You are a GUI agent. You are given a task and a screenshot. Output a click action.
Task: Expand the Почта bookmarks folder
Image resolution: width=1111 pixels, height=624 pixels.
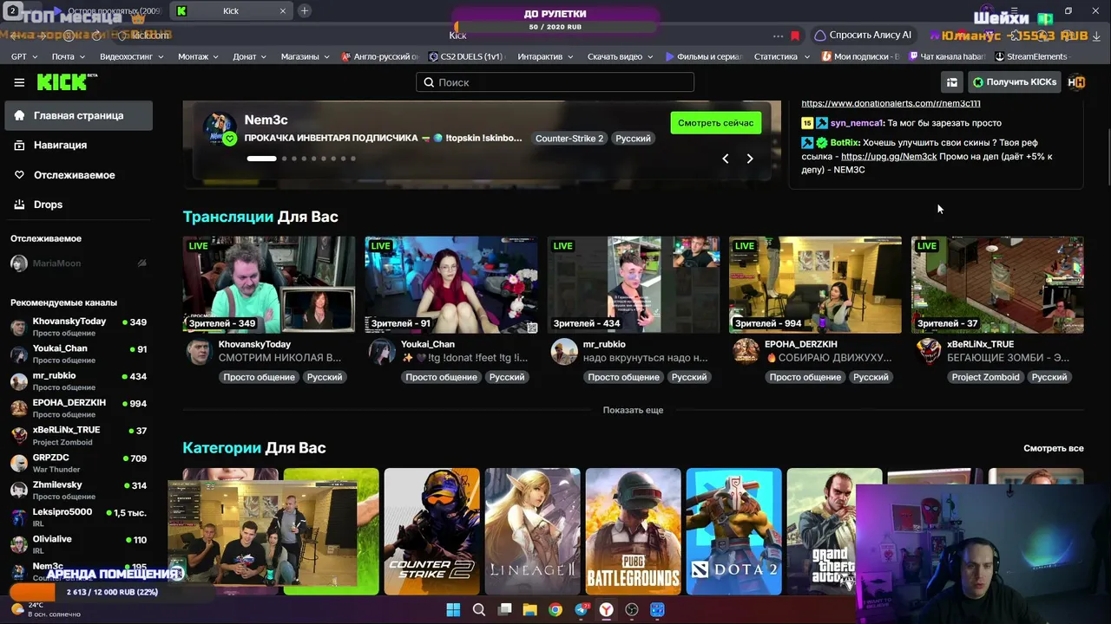point(68,56)
